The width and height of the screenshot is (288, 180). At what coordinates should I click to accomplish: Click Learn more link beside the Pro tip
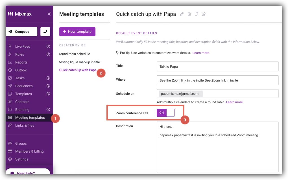(x=201, y=53)
